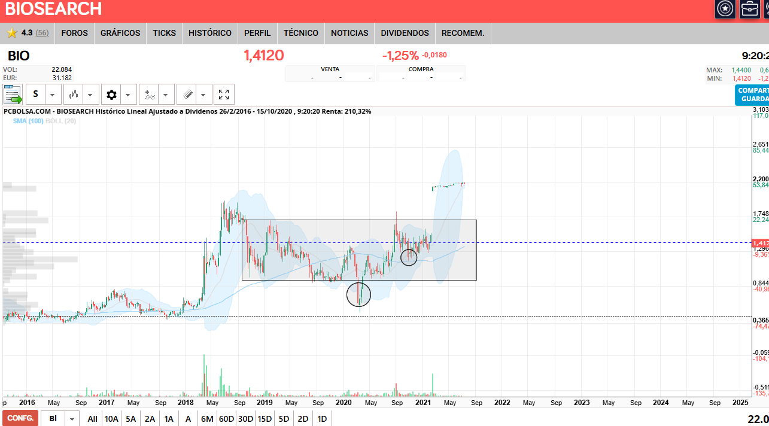
Task: Click the VENTA column header
Action: 330,69
